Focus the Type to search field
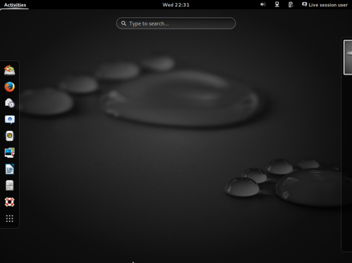The width and height of the screenshot is (352, 263). click(x=176, y=23)
